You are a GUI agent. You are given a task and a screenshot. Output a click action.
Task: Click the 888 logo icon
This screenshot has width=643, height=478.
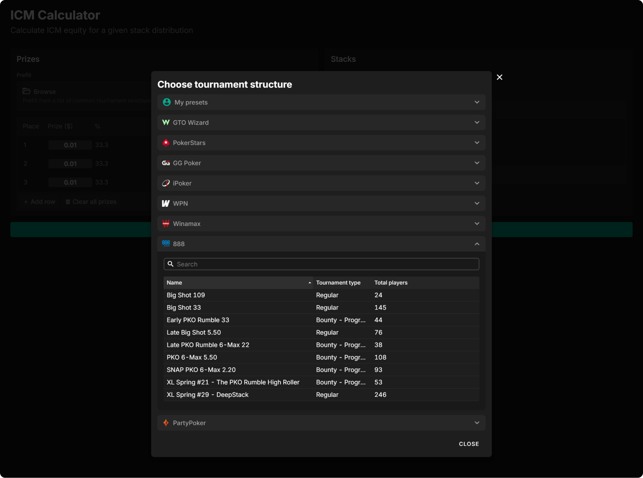166,243
